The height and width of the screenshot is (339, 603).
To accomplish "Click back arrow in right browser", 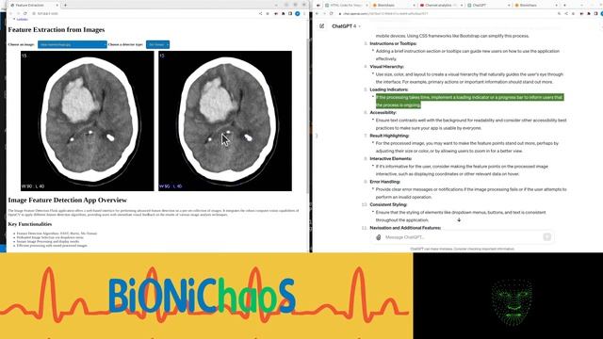I will [x=318, y=13].
